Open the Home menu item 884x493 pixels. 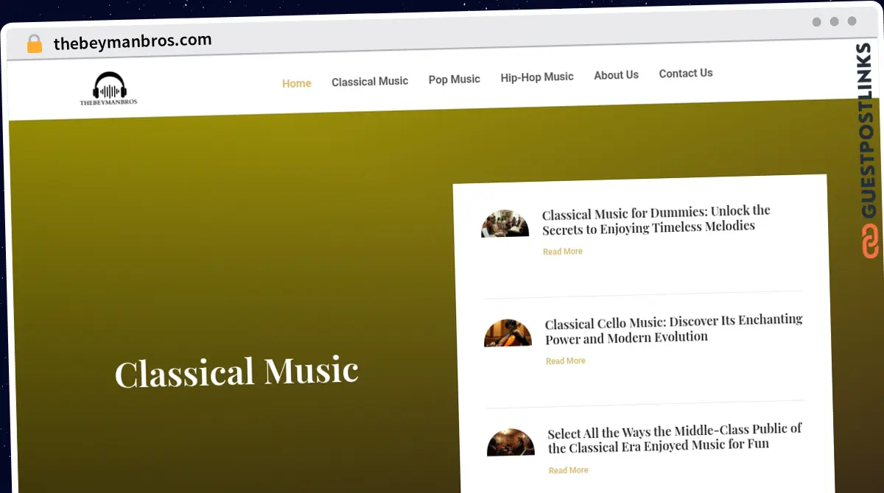point(296,83)
